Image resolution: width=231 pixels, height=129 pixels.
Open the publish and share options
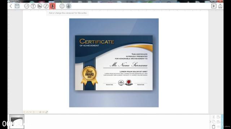coord(220,6)
